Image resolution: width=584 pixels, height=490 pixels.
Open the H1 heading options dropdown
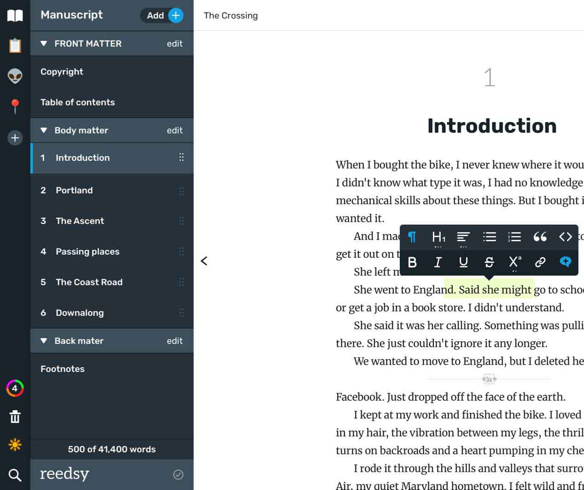[x=438, y=238]
